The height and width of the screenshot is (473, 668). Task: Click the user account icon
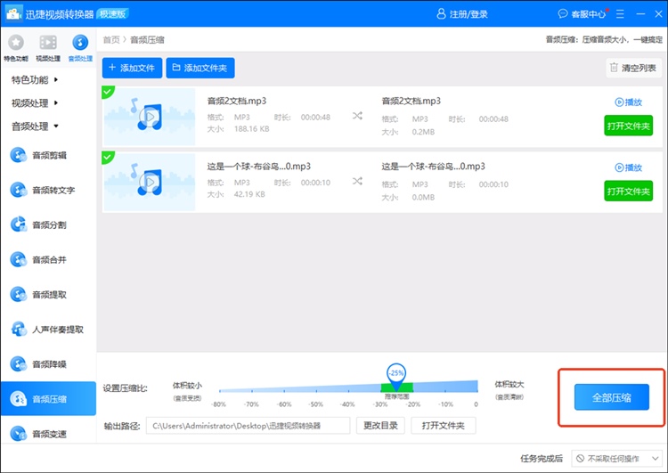point(441,14)
